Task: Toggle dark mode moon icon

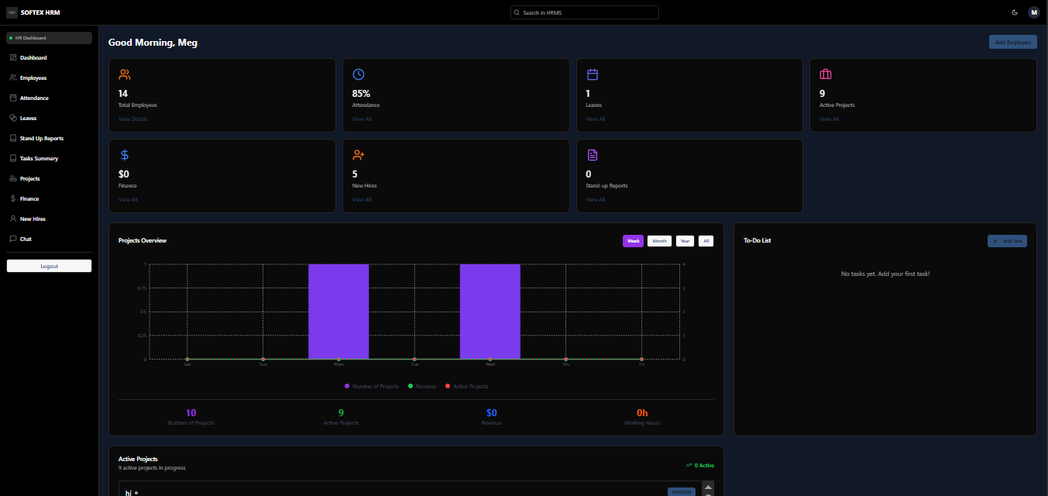Action: (x=1015, y=12)
